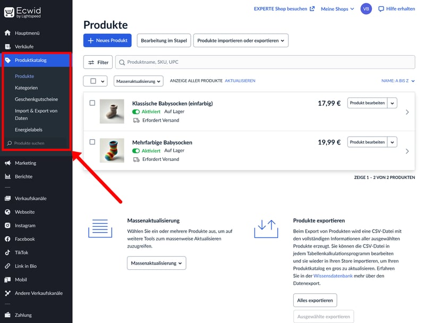The image size is (425, 323).
Task: Click the filter sliders icon
Action: [91, 62]
